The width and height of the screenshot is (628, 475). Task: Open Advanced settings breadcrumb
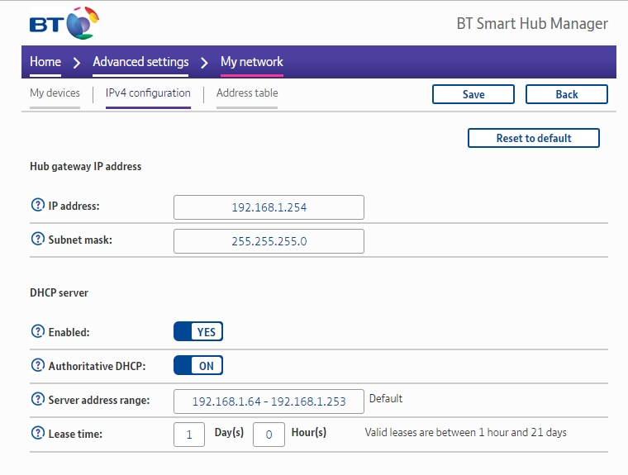(140, 62)
